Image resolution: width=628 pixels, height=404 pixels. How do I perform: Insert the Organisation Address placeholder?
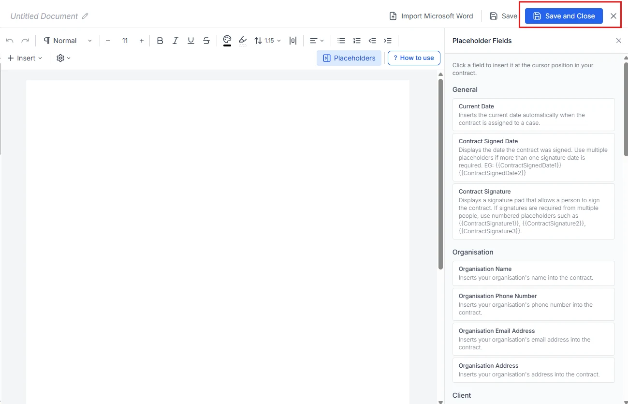(x=534, y=370)
